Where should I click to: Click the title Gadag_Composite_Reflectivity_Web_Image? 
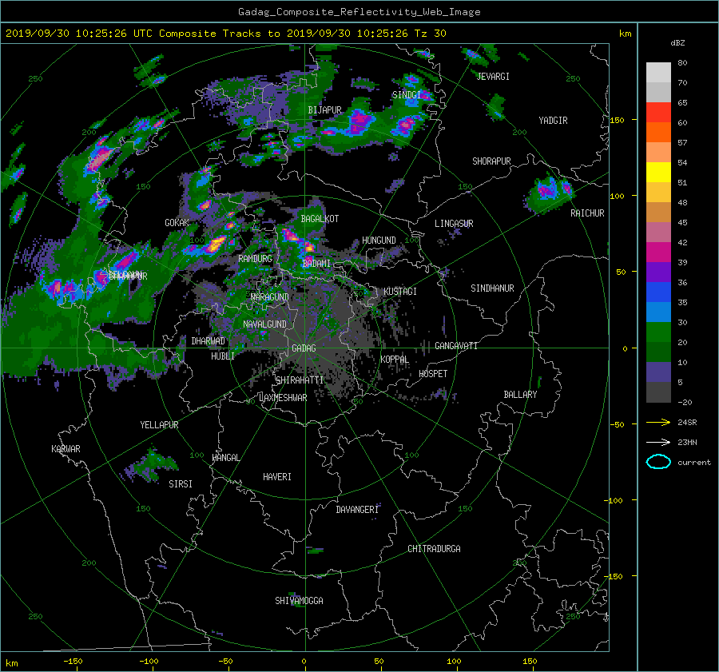click(359, 12)
